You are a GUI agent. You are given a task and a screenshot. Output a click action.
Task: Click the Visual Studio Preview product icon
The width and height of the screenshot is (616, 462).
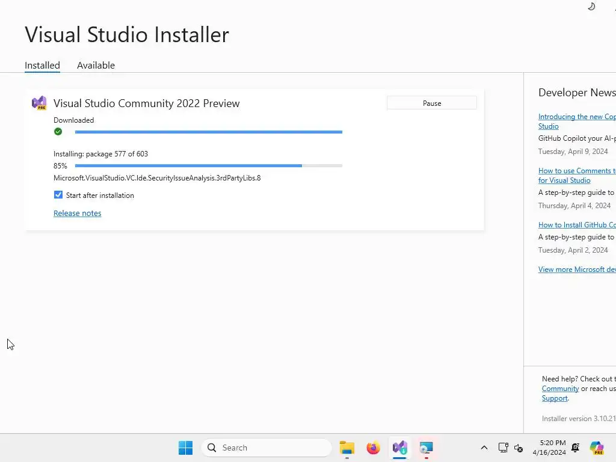(x=39, y=103)
